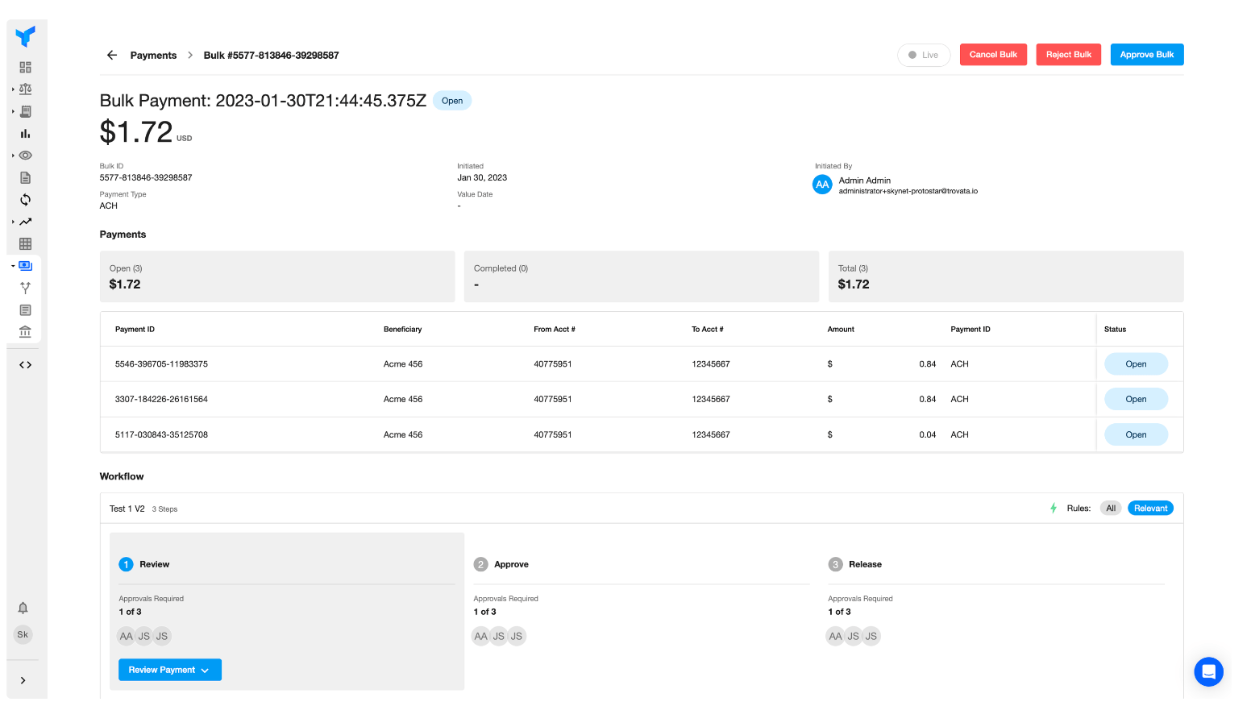
Task: Click the Reject Bulk button
Action: click(x=1068, y=54)
